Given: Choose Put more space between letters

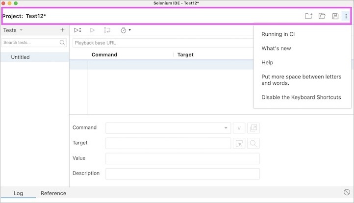Looking at the screenshot, I should tap(302, 80).
